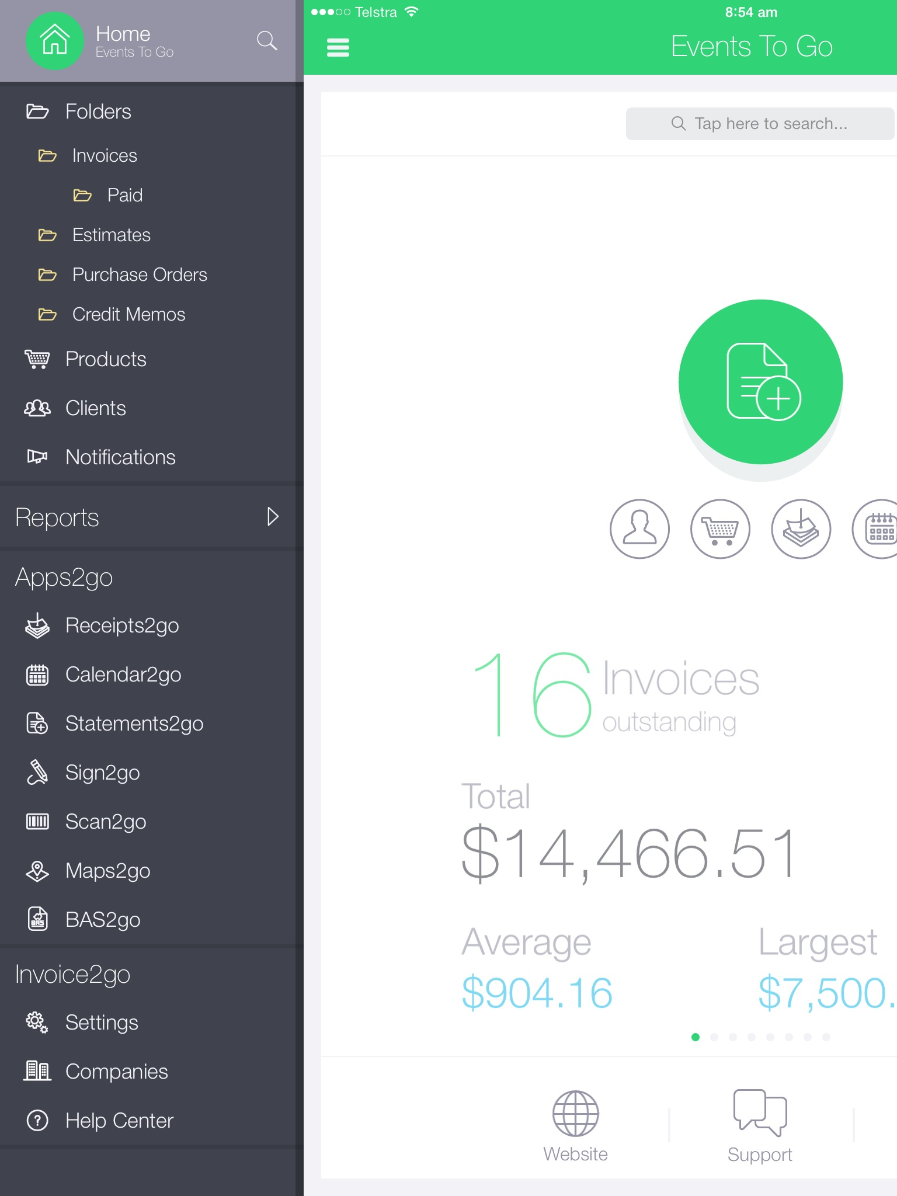Tap the Statements2go document icon
This screenshot has height=1196, width=897.
37,724
